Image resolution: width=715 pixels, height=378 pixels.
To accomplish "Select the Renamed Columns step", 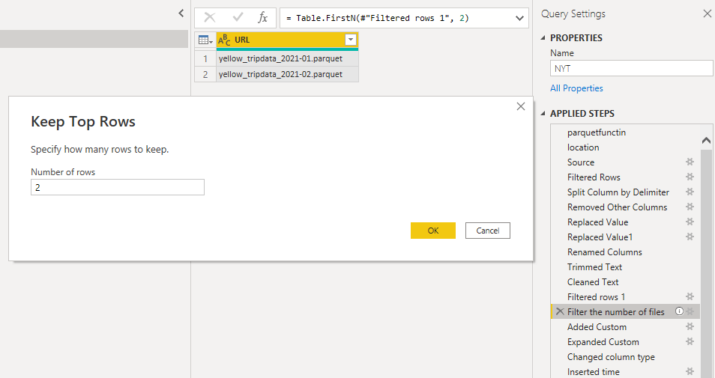I will (604, 252).
